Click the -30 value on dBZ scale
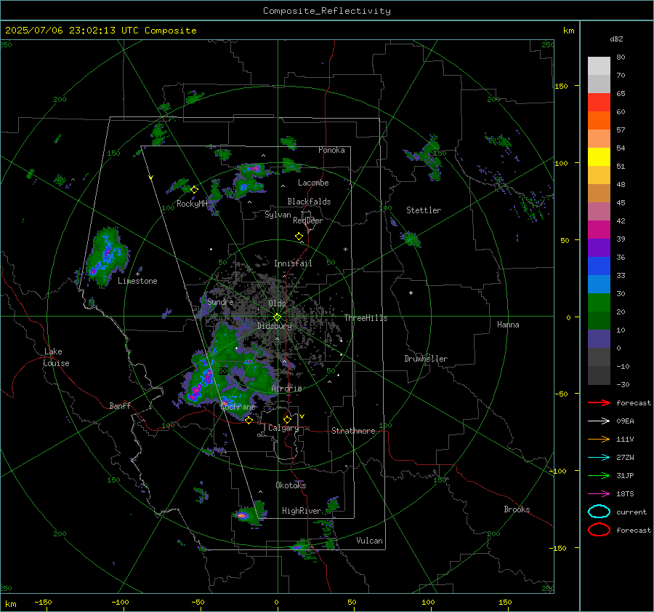Viewport: 654px width, 612px height. coord(623,384)
